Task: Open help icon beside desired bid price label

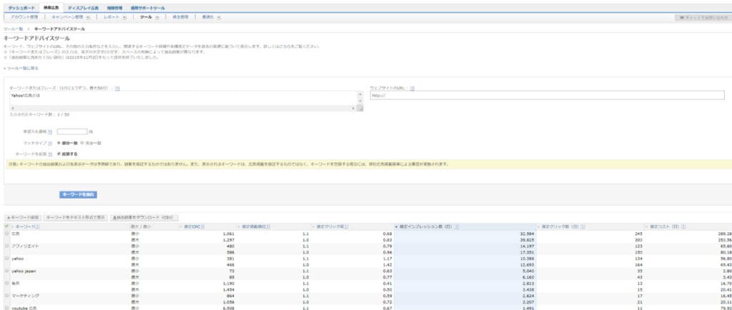Action: [50, 132]
